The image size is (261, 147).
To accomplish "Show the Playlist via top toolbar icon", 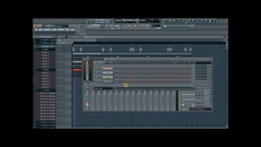I will pyautogui.click(x=166, y=21).
